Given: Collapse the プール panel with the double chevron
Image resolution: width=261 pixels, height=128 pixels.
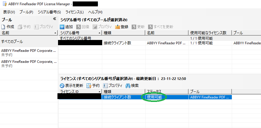Looking at the screenshot, I should [x=55, y=19].
